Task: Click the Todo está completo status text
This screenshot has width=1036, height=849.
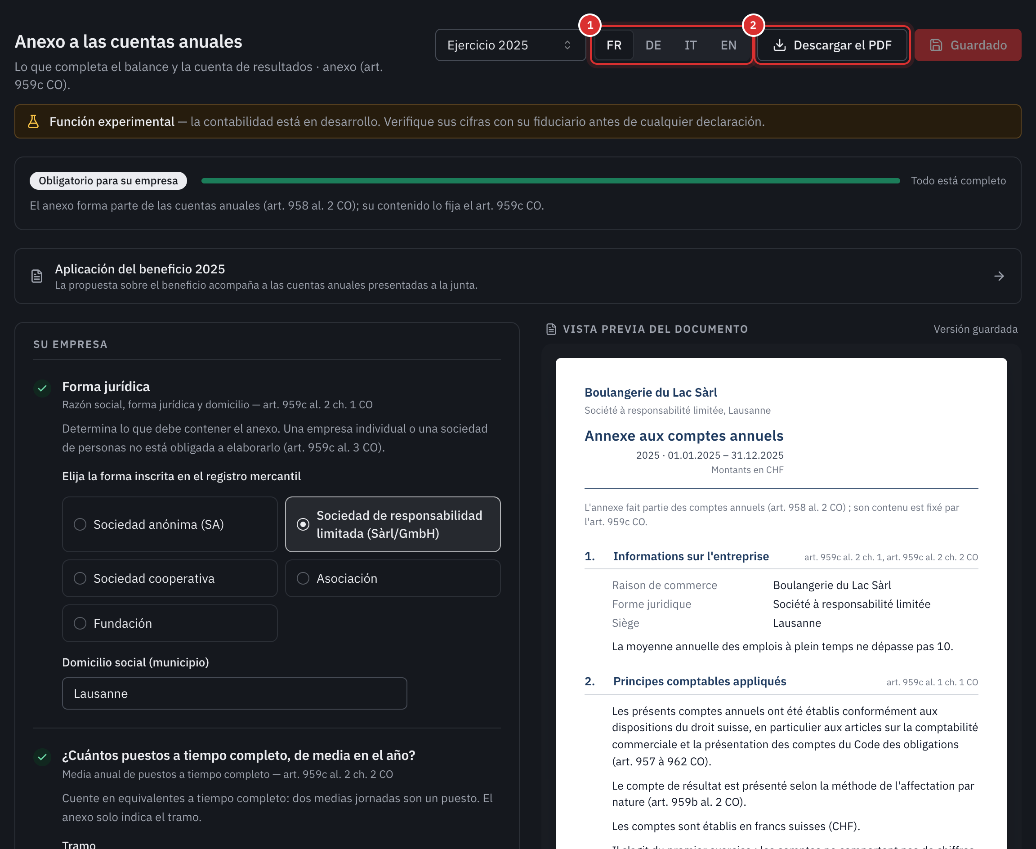Action: [958, 180]
